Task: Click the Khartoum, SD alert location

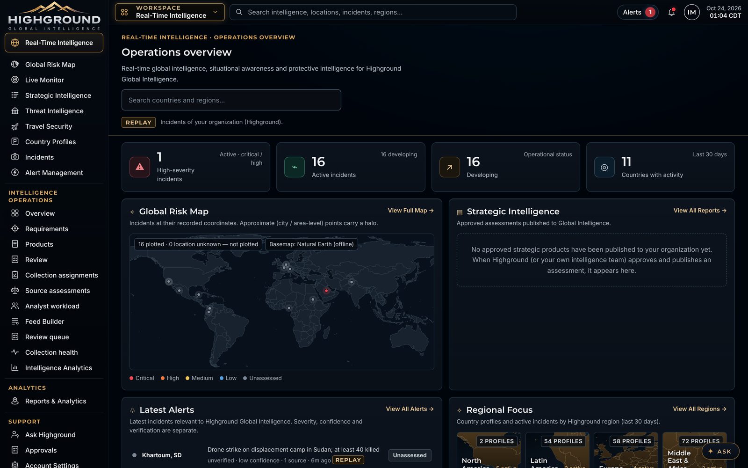Action: click(162, 455)
